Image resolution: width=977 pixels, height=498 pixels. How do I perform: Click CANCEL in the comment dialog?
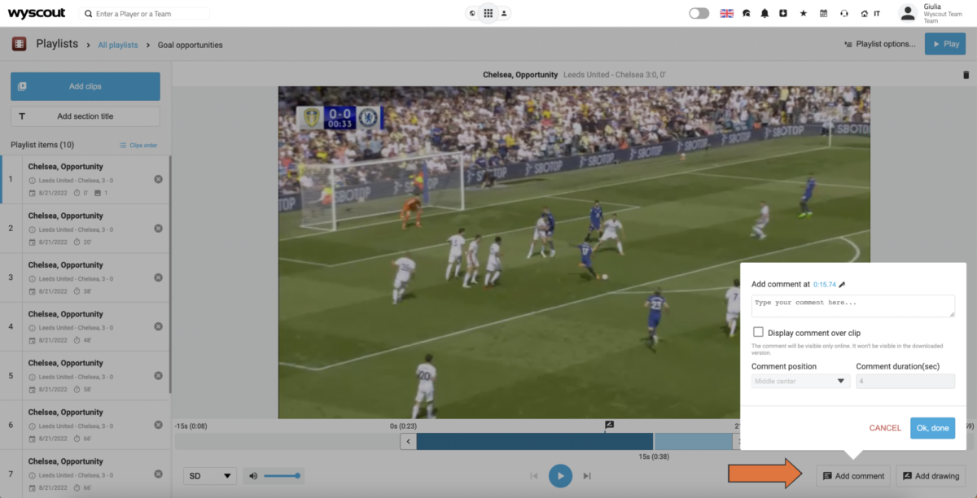[x=884, y=427]
